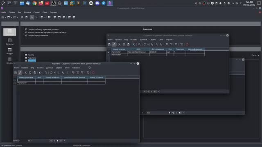Open Окно menu in main Base window
Image resolution: width=262 pixels, height=147 pixels.
(x=45, y=12)
